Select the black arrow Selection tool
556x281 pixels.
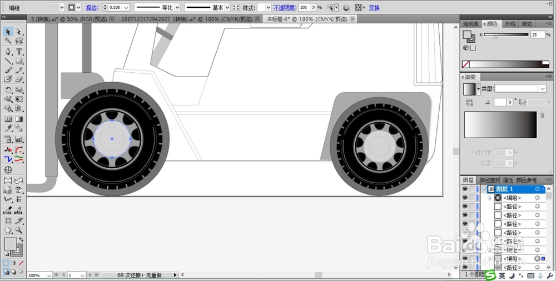pos(8,32)
